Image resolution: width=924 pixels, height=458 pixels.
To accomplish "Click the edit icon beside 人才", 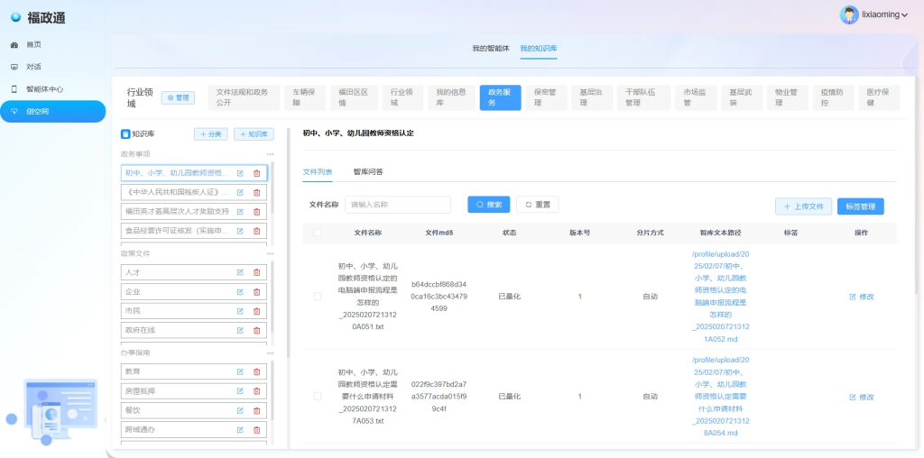I will click(240, 272).
